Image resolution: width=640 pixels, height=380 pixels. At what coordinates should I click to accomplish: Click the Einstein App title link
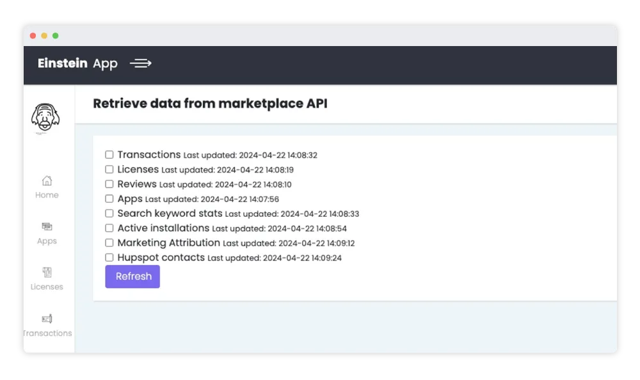pos(77,63)
